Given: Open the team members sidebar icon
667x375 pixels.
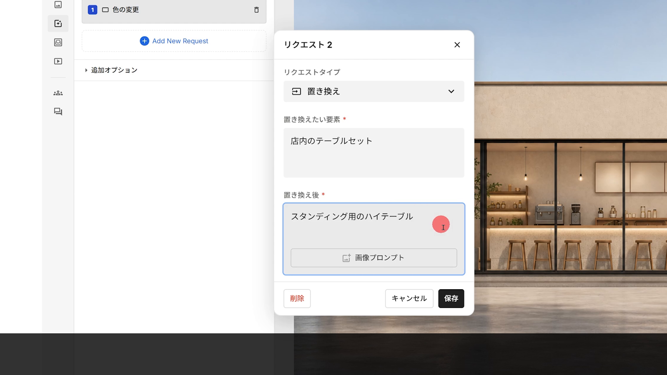Looking at the screenshot, I should tap(58, 93).
